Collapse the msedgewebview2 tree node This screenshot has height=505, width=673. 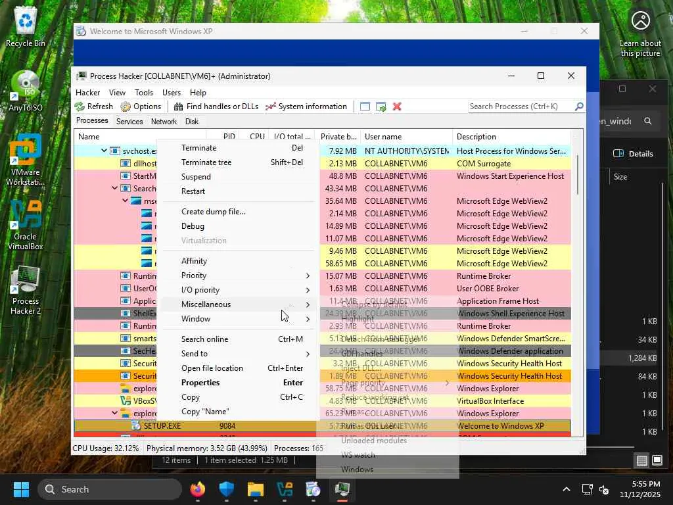point(126,201)
